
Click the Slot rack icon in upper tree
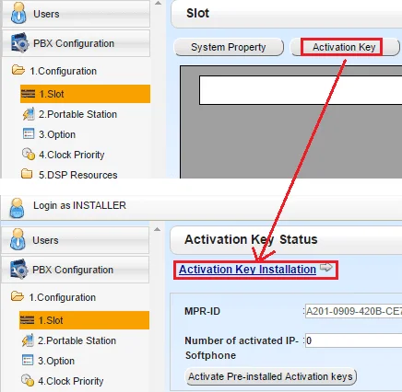pyautogui.click(x=28, y=94)
